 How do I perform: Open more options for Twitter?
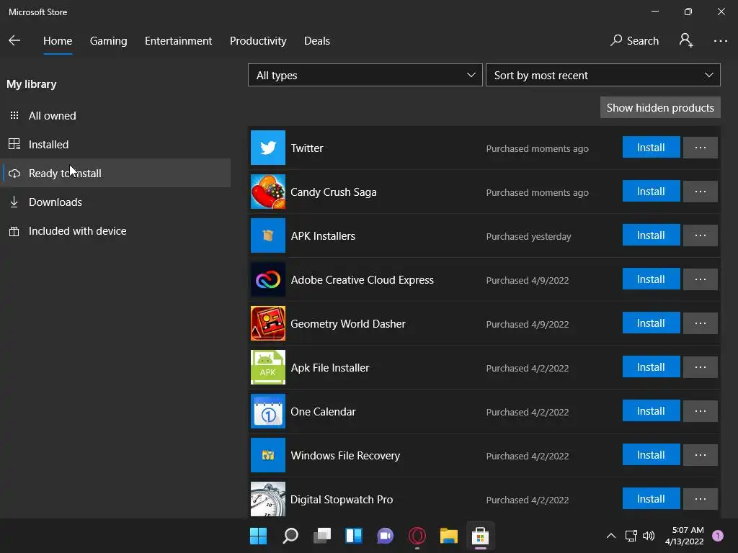[x=701, y=148]
